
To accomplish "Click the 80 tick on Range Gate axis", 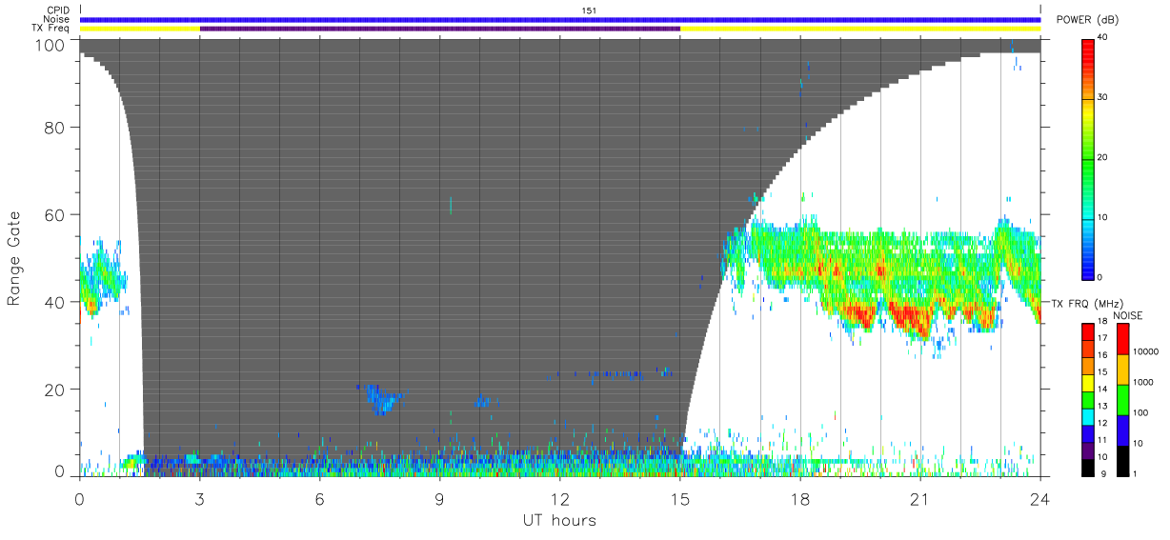I will [x=53, y=127].
